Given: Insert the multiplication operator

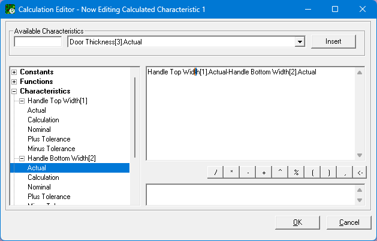Looking at the screenshot, I should point(231,172).
